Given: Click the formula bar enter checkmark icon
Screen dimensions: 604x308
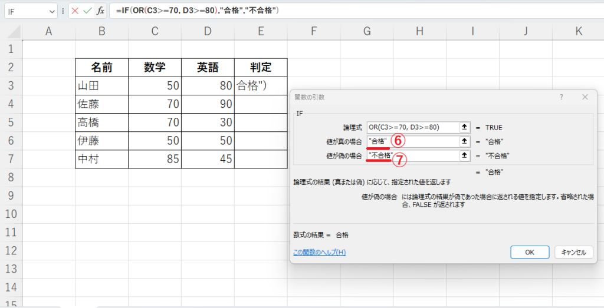Looking at the screenshot, I should click(x=87, y=11).
